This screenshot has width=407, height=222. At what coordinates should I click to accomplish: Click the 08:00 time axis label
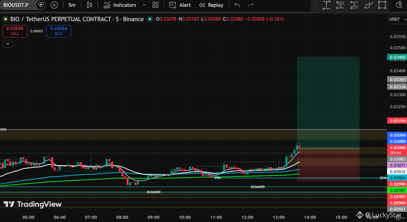point(122,217)
